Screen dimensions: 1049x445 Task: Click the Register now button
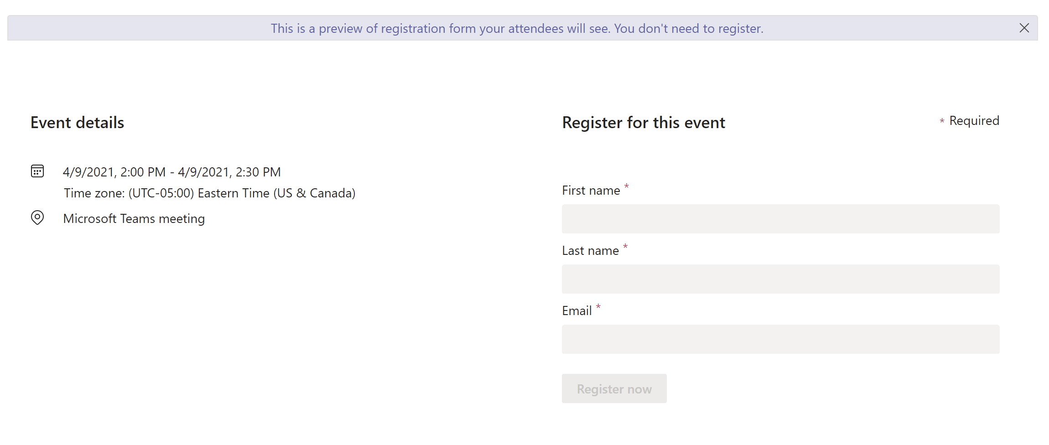(614, 388)
